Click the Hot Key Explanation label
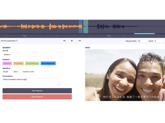 [8, 41]
